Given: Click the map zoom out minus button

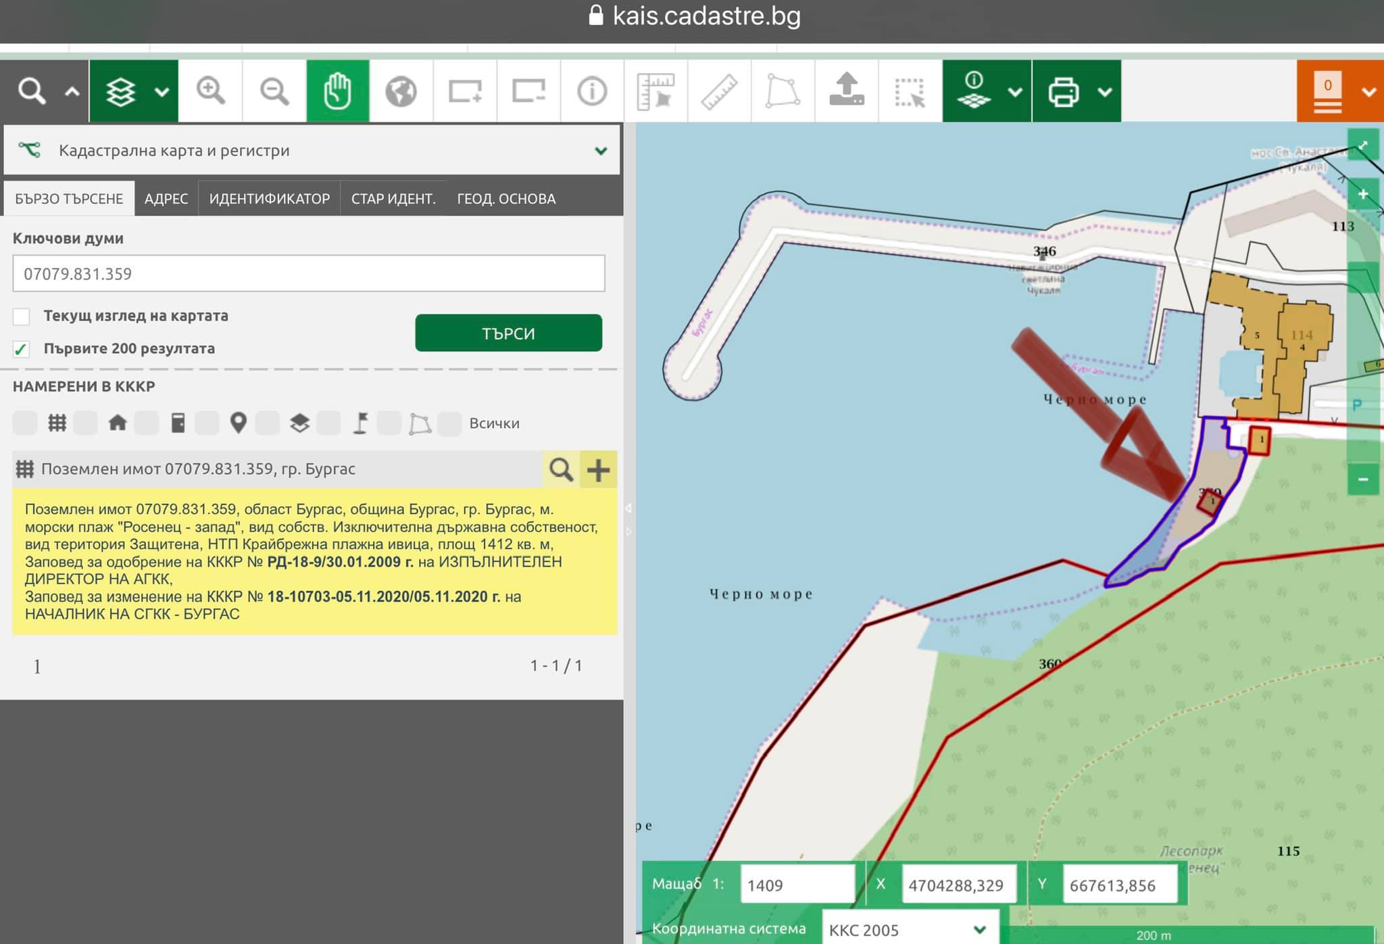Looking at the screenshot, I should point(1362,479).
